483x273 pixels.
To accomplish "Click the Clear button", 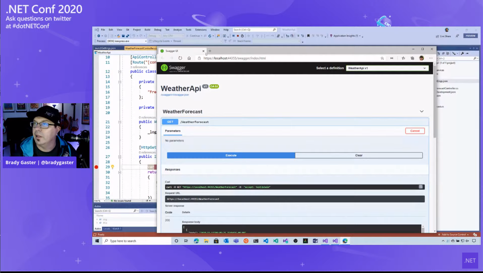I will [359, 155].
